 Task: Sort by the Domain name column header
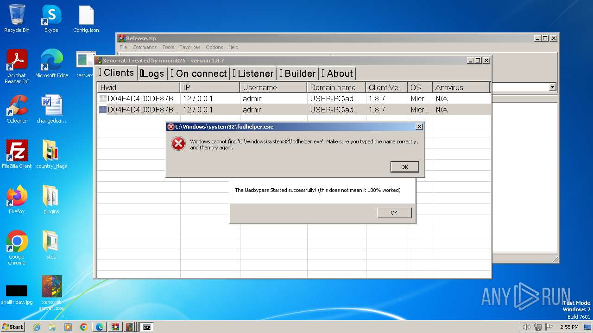pyautogui.click(x=336, y=87)
